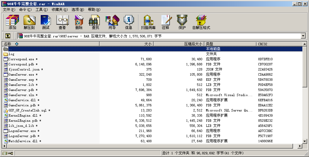Start 扫描病毒 virus scan
Viewport: 309px width, 157px height.
[148, 22]
